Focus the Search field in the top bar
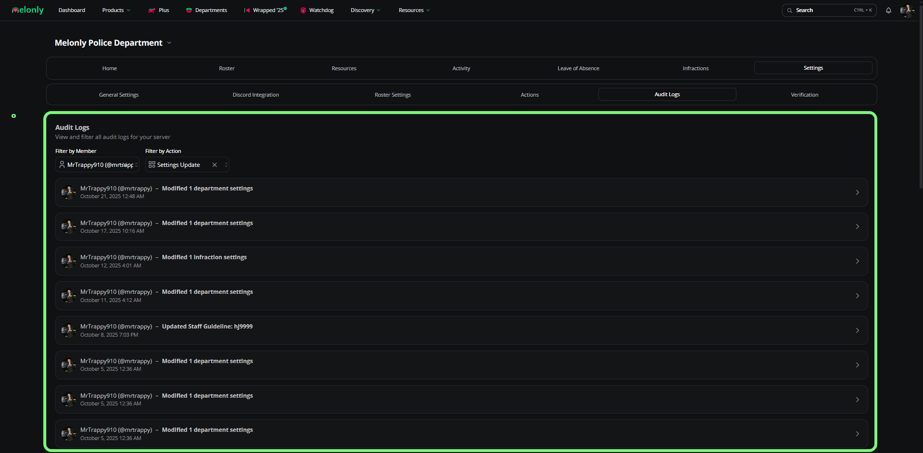Image resolution: width=923 pixels, height=453 pixels. (829, 10)
